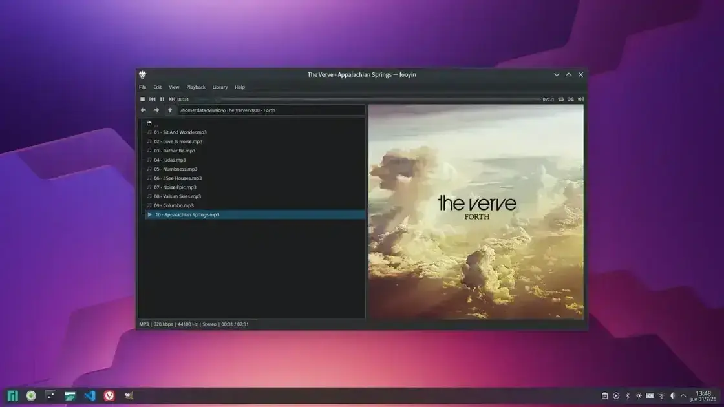The width and height of the screenshot is (724, 407).
Task: Select '02 - Love Is Noise.mp3'
Action: [255, 141]
